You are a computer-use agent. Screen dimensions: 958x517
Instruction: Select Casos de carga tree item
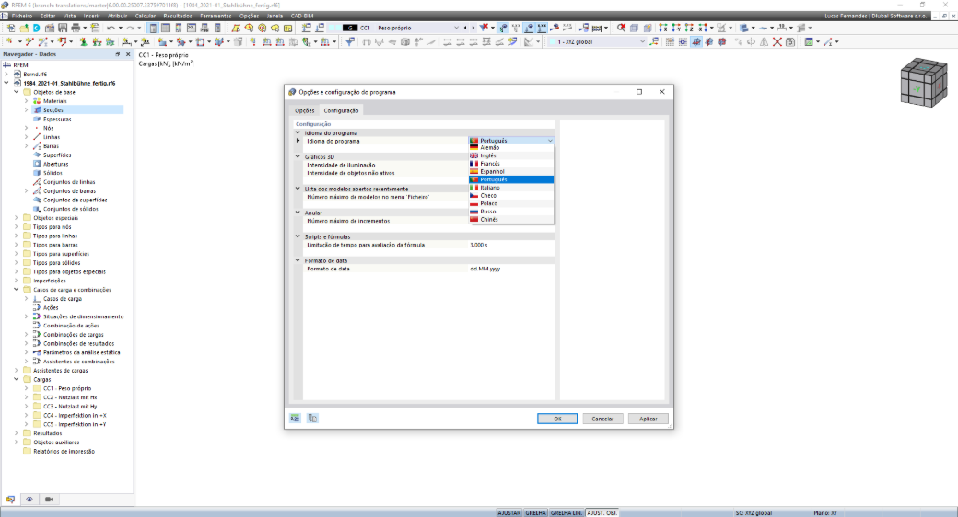(63, 299)
